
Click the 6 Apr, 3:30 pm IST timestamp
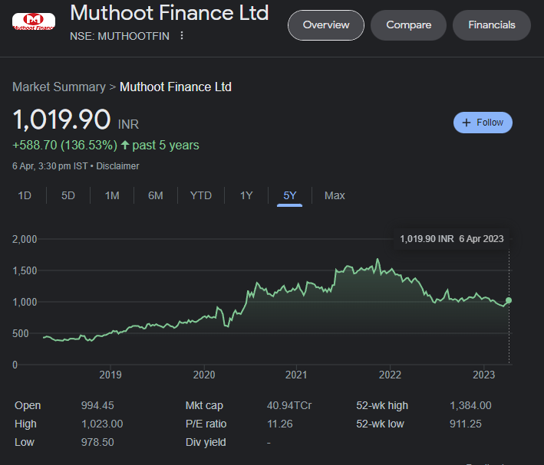click(50, 166)
